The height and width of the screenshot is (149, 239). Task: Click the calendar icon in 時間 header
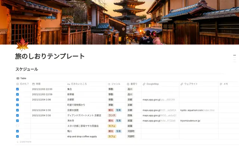[33, 84]
